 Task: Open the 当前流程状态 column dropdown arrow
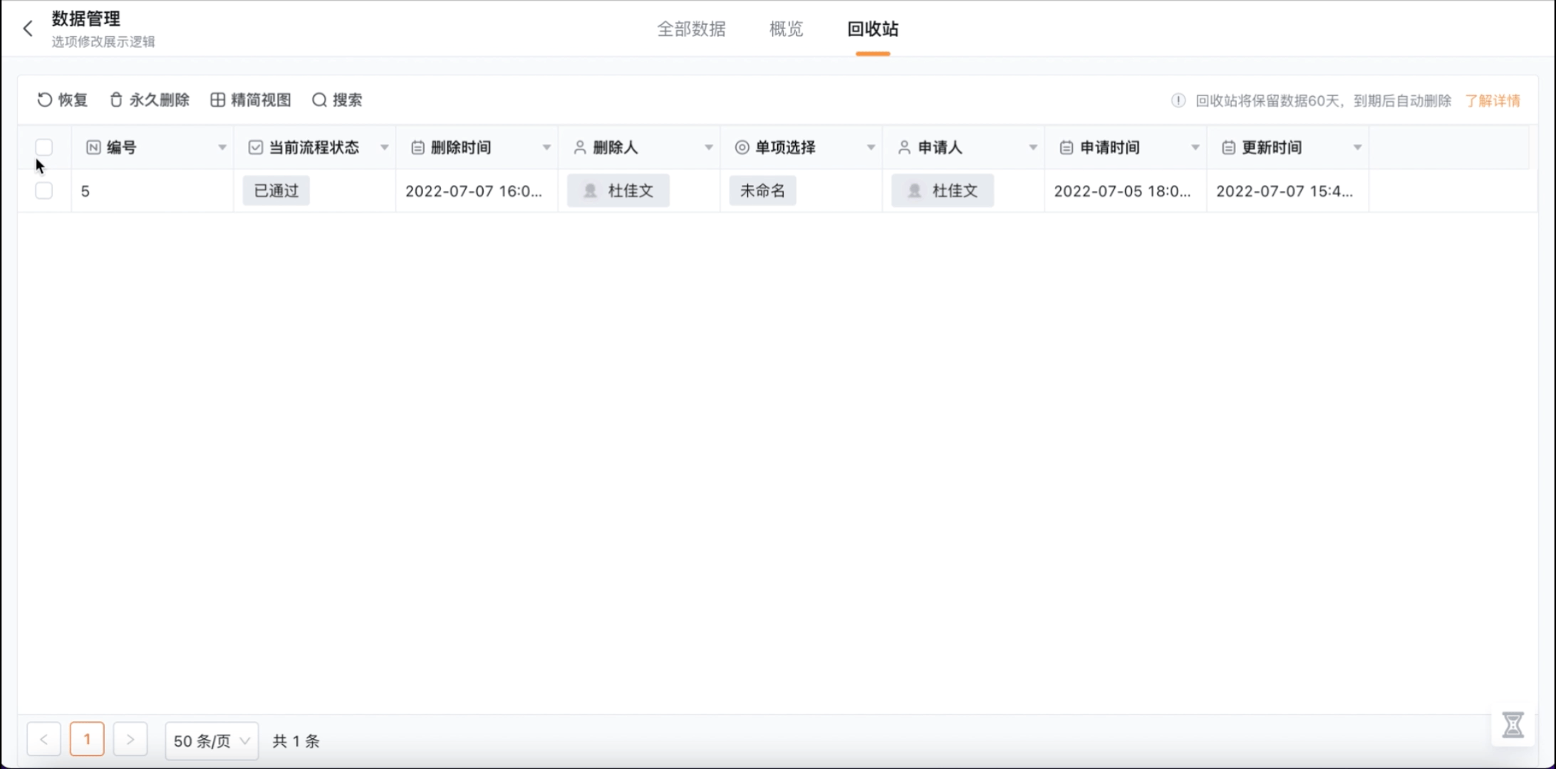pyautogui.click(x=385, y=147)
